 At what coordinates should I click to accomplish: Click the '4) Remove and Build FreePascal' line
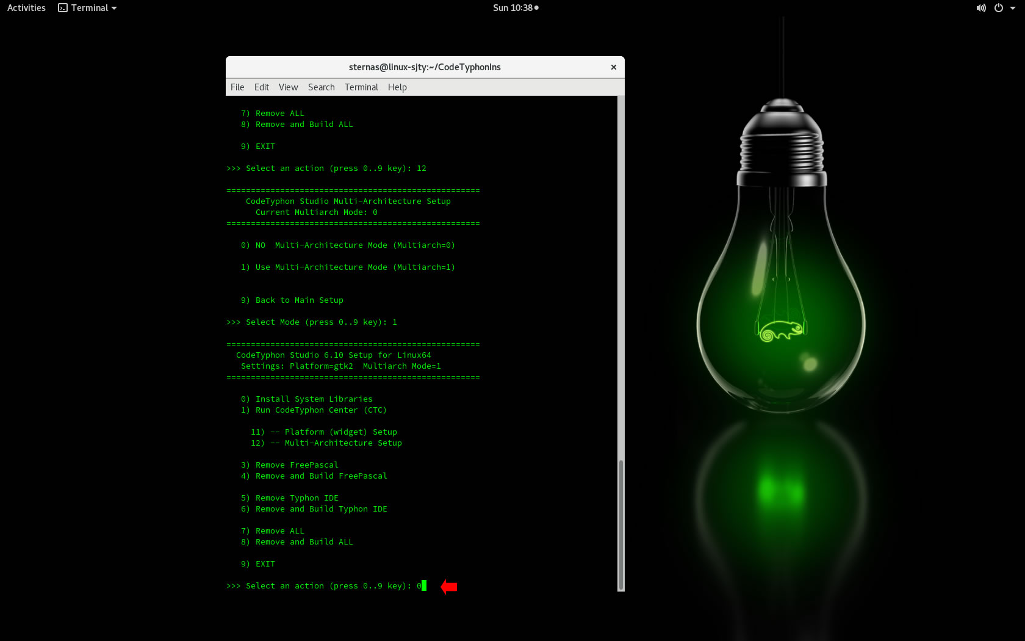314,476
